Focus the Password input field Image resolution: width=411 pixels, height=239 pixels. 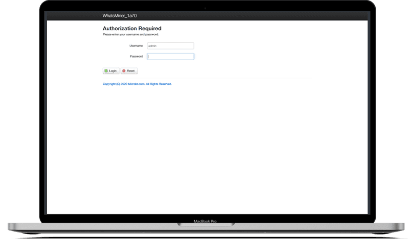tap(170, 57)
